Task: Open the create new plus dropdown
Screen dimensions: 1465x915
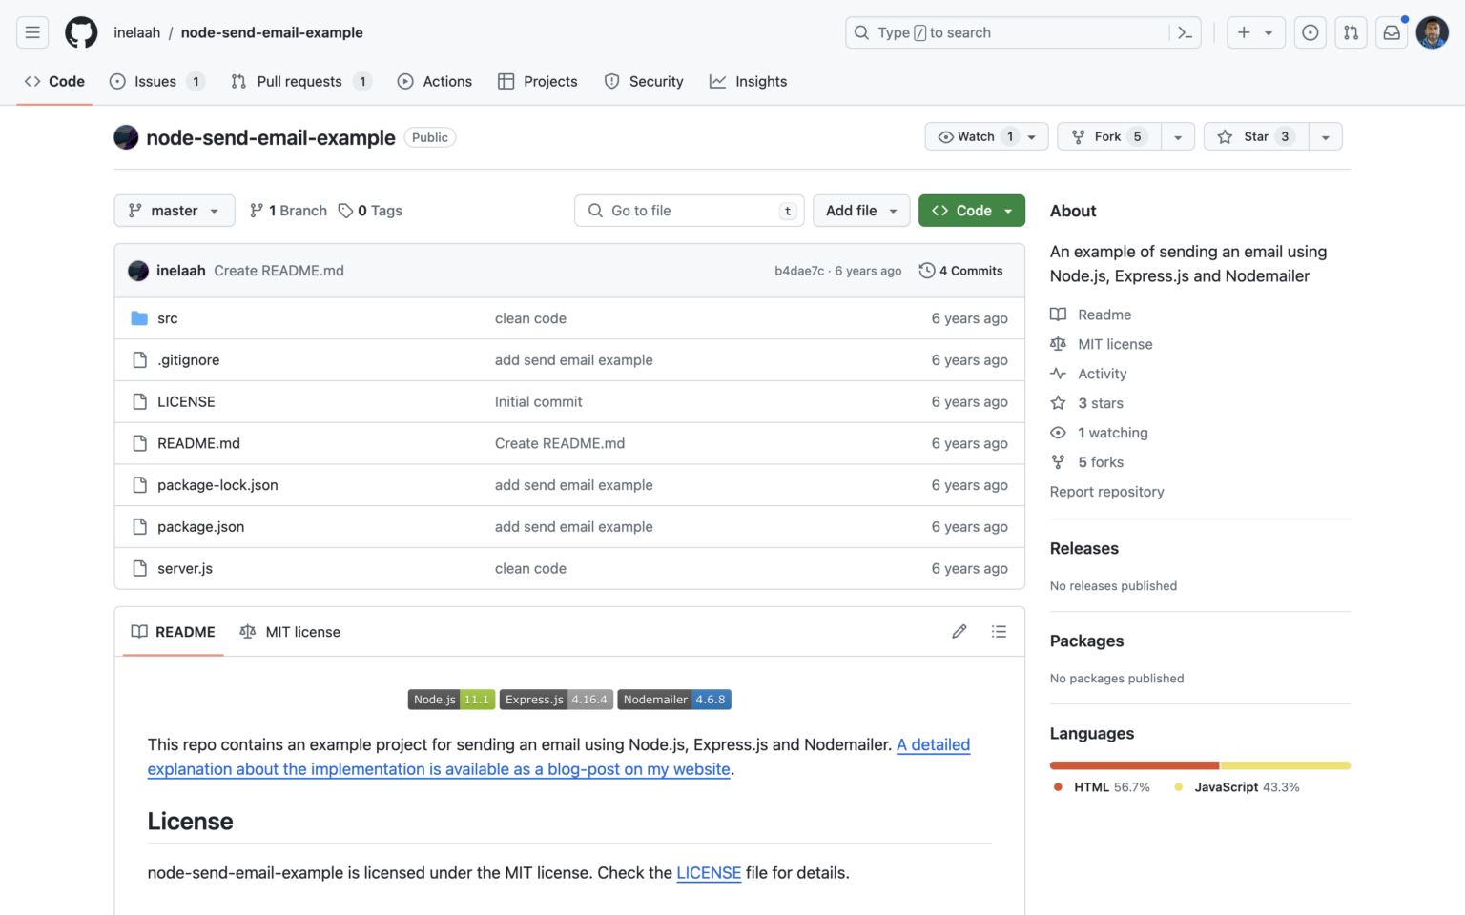Action: [1255, 32]
